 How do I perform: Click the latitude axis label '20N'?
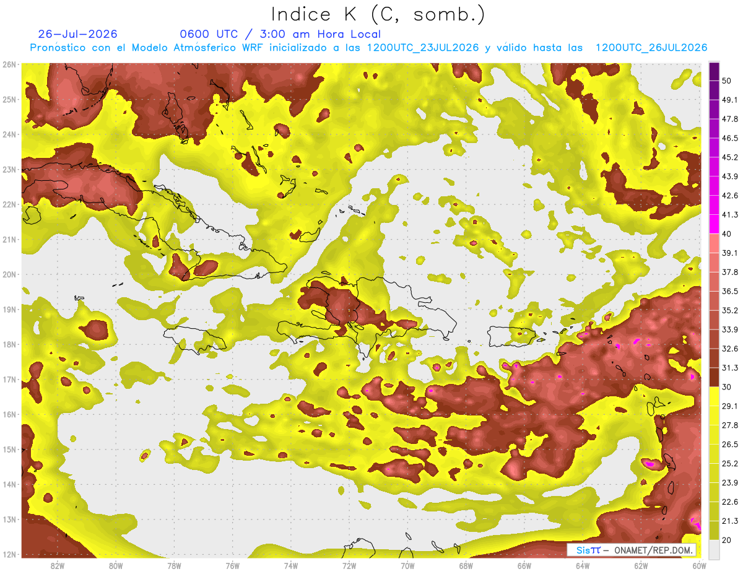point(9,274)
